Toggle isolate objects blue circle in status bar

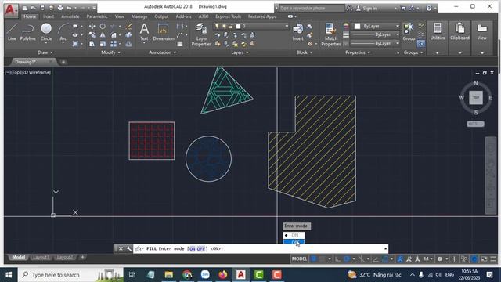tap(474, 258)
